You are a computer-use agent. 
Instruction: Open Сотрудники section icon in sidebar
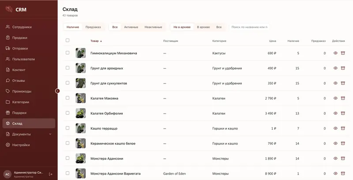(8, 27)
